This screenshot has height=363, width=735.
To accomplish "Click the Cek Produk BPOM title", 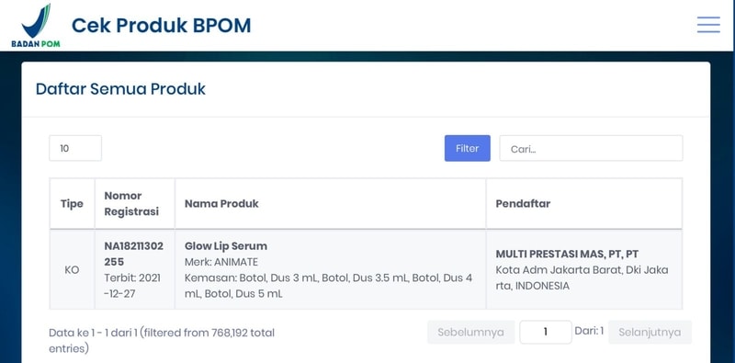I will pos(162,26).
